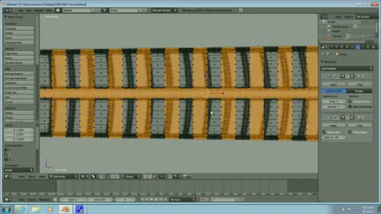The height and width of the screenshot is (214, 381).
Task: Click the Camera object icon in outliner
Action: pyautogui.click(x=330, y=36)
